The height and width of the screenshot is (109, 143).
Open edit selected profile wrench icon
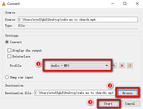pyautogui.click(x=114, y=66)
